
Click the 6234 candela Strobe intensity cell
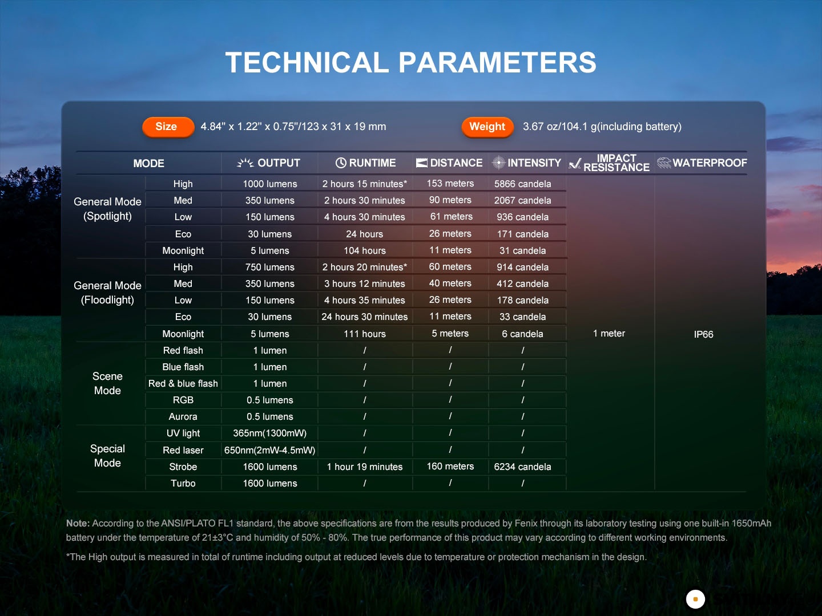522,467
